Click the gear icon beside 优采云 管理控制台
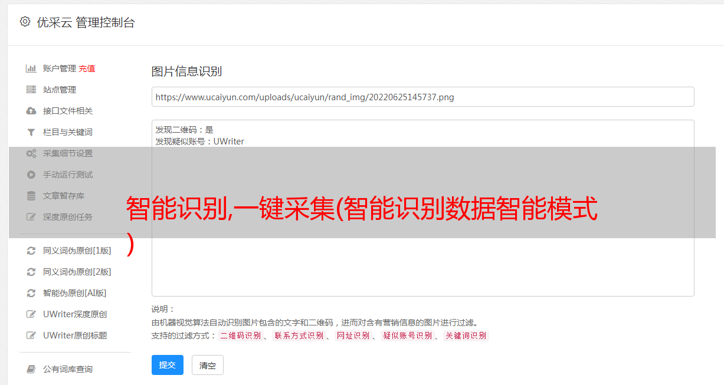The height and width of the screenshot is (385, 724). (25, 22)
